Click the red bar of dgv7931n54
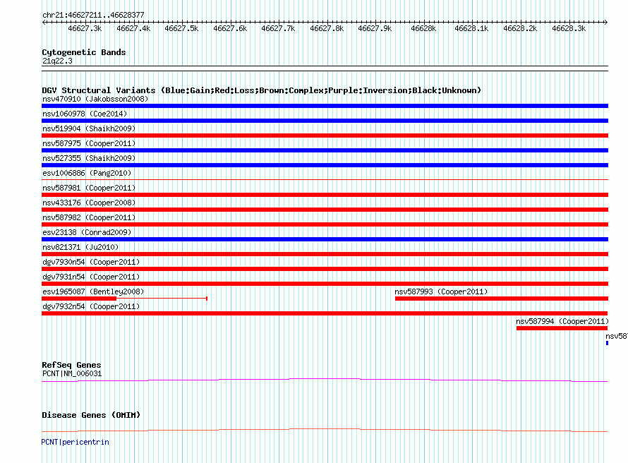Viewport: 628px width, 463px height. [325, 284]
